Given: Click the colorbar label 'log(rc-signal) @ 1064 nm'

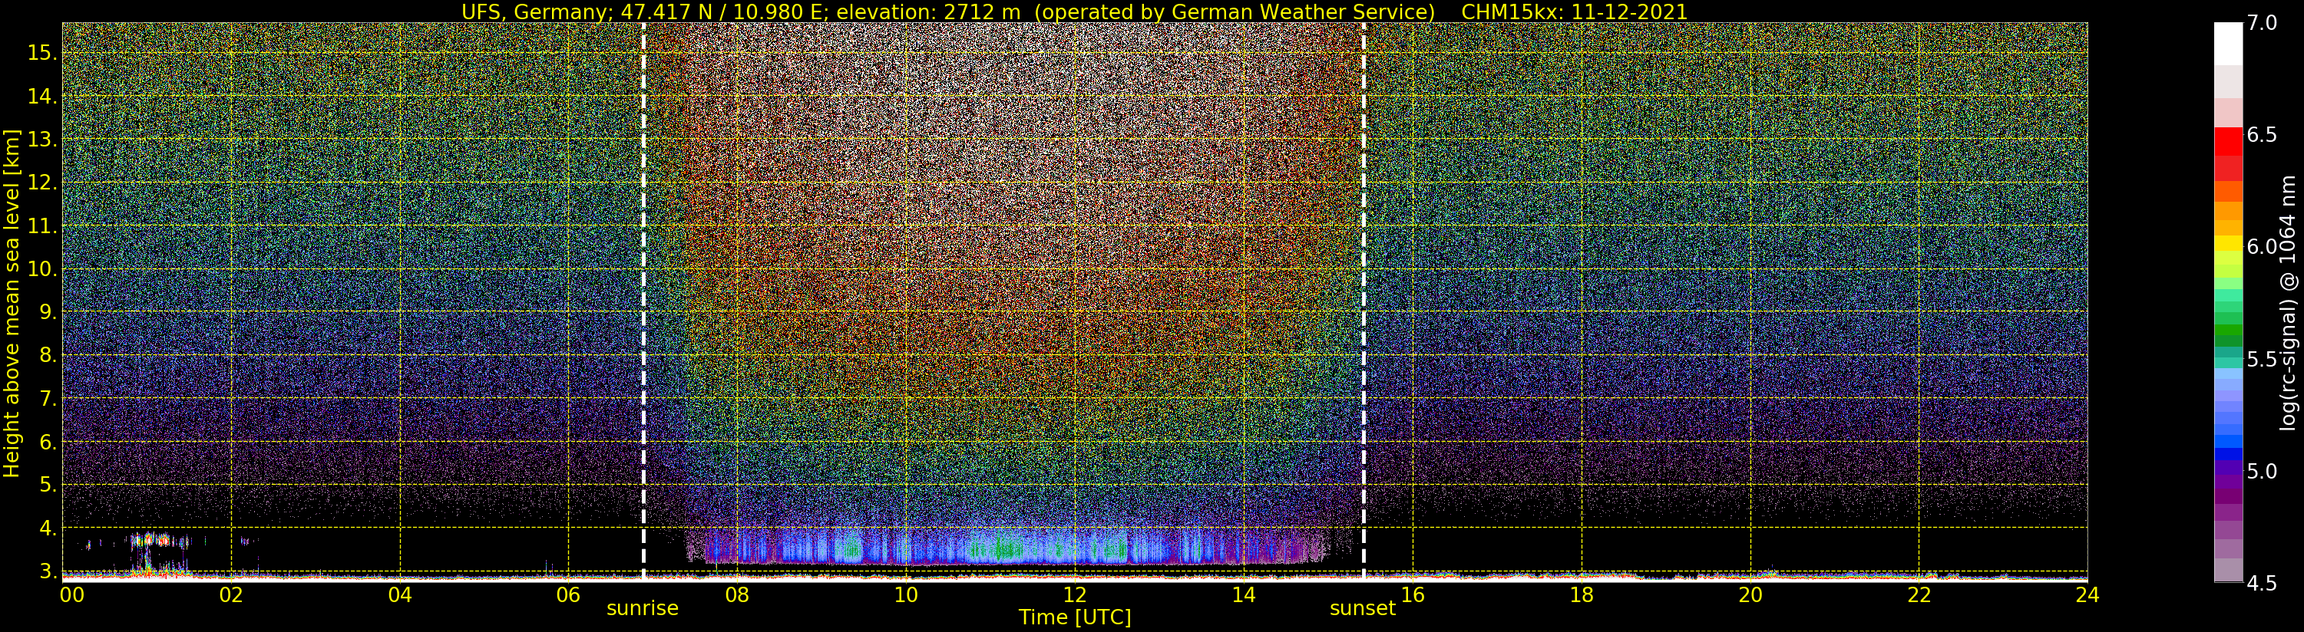Looking at the screenshot, I should point(2287,303).
